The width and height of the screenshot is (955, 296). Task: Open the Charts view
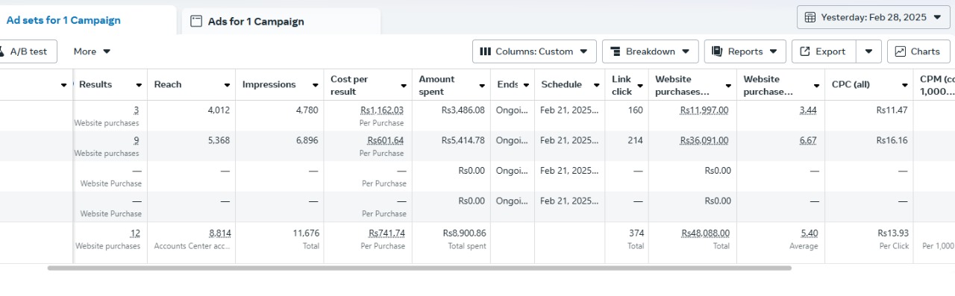click(918, 51)
